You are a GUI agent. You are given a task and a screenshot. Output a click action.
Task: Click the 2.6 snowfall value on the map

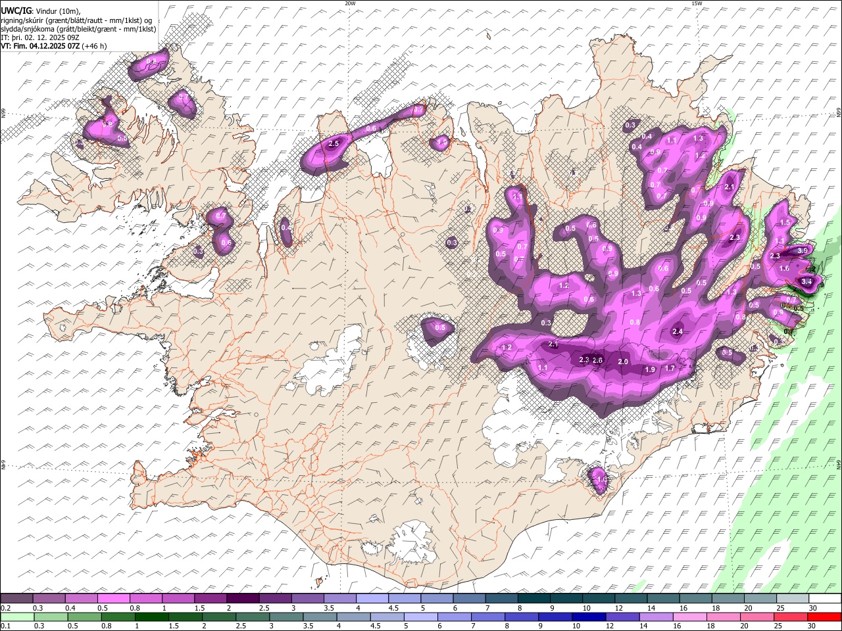(x=598, y=360)
